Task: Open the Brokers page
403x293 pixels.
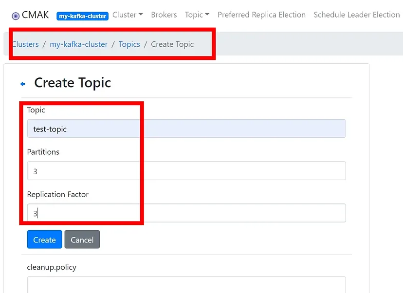Action: (164, 15)
